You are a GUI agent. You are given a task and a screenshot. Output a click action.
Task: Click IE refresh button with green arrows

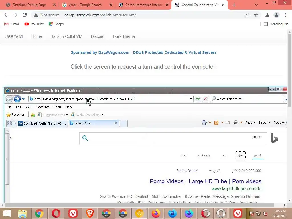[x=198, y=99]
